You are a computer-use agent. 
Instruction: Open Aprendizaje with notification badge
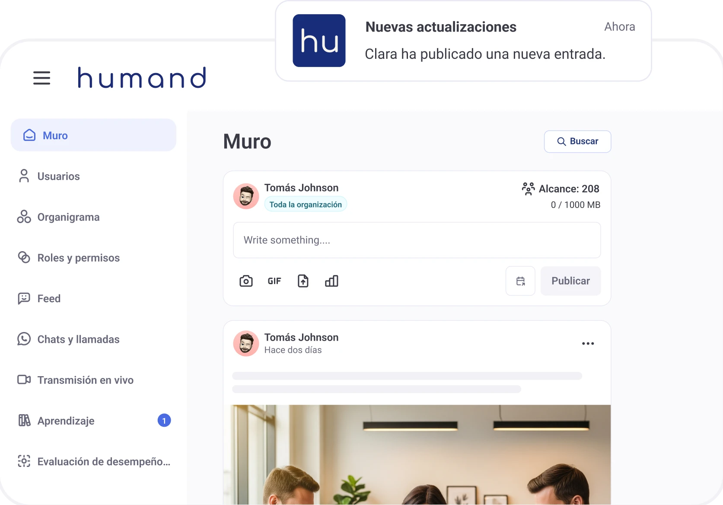tap(93, 421)
